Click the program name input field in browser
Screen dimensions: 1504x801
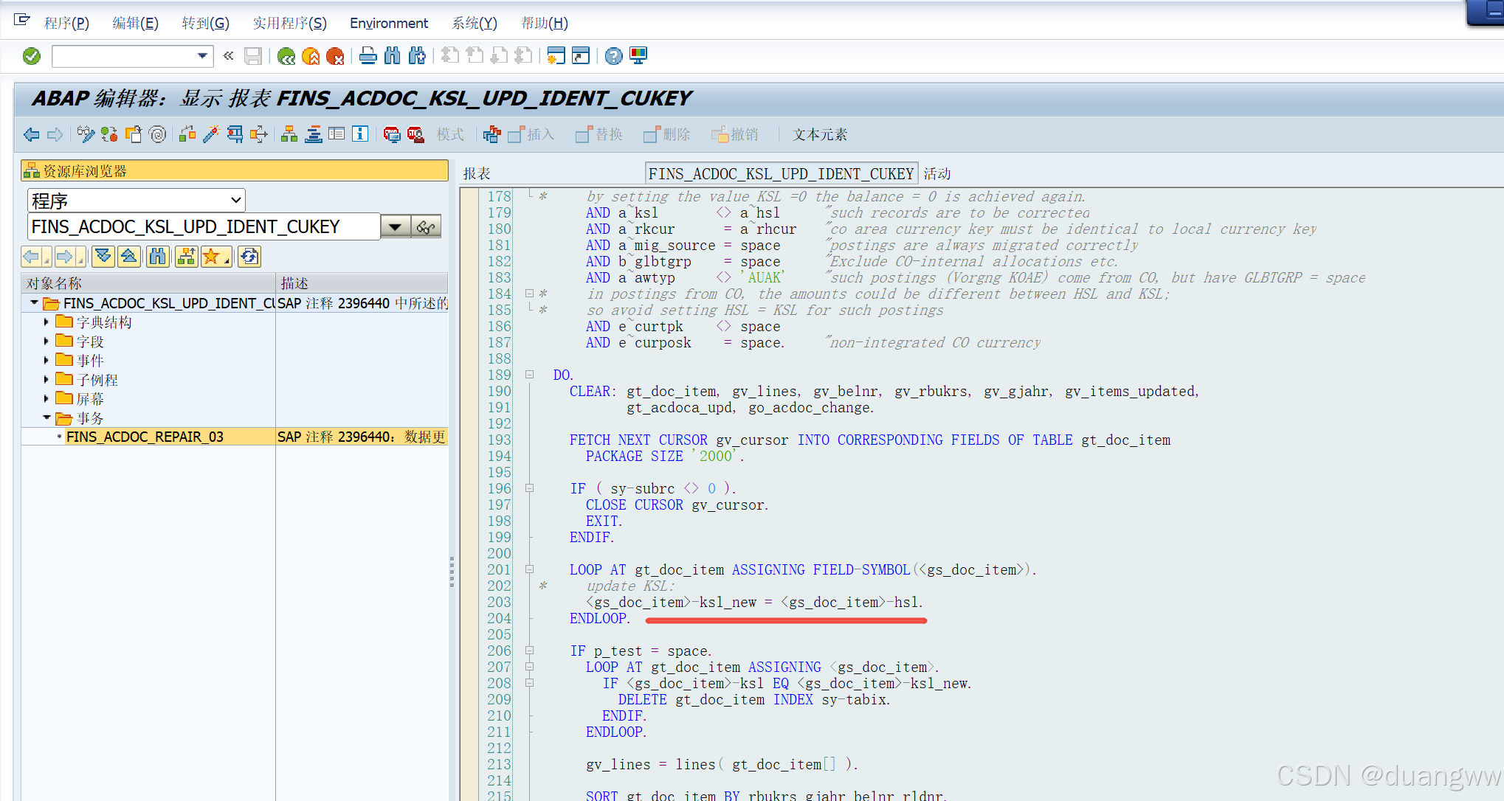(203, 226)
